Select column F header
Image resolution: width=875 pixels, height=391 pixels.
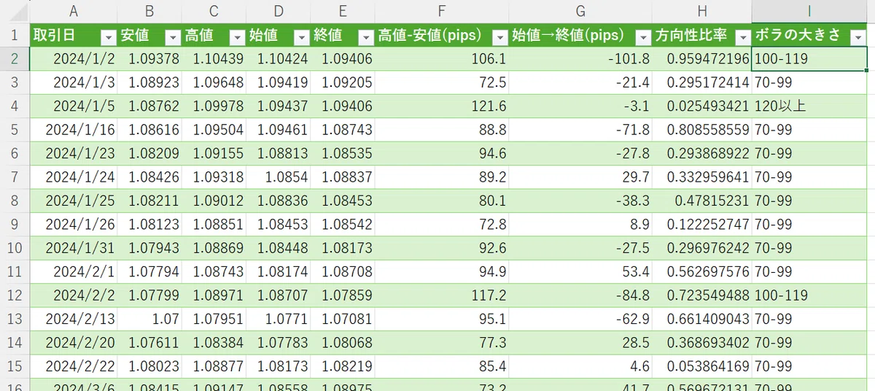coord(442,11)
